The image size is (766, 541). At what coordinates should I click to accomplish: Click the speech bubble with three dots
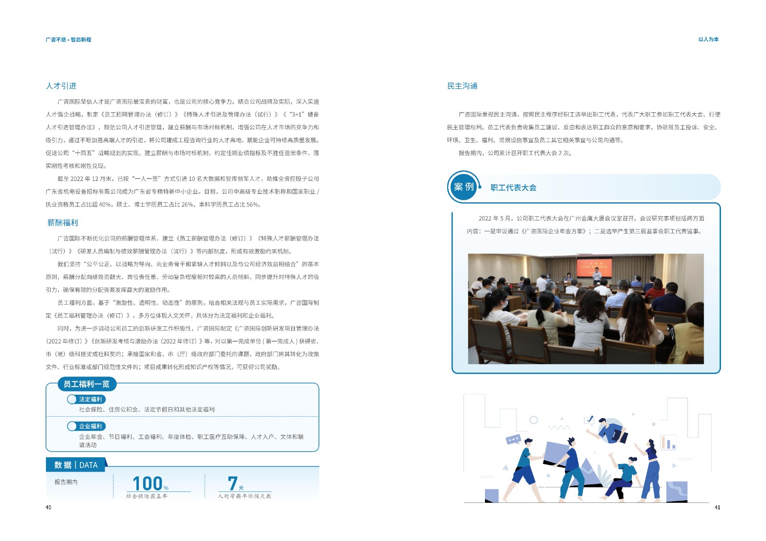(x=513, y=439)
